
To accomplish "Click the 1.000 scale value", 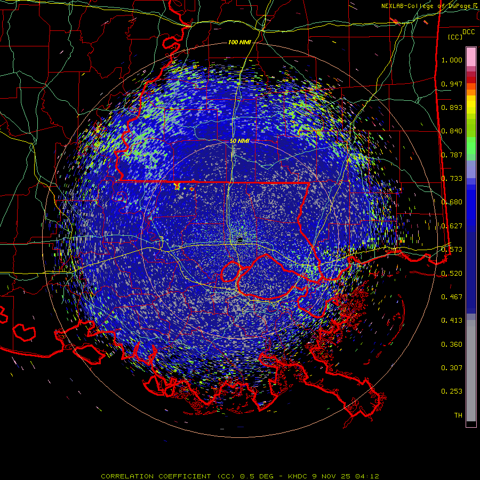I will pos(452,60).
